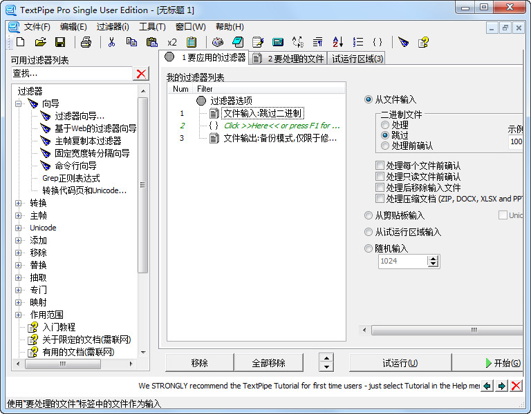
Task: Click the 1024 random input stepper arrows
Action: pos(433,262)
